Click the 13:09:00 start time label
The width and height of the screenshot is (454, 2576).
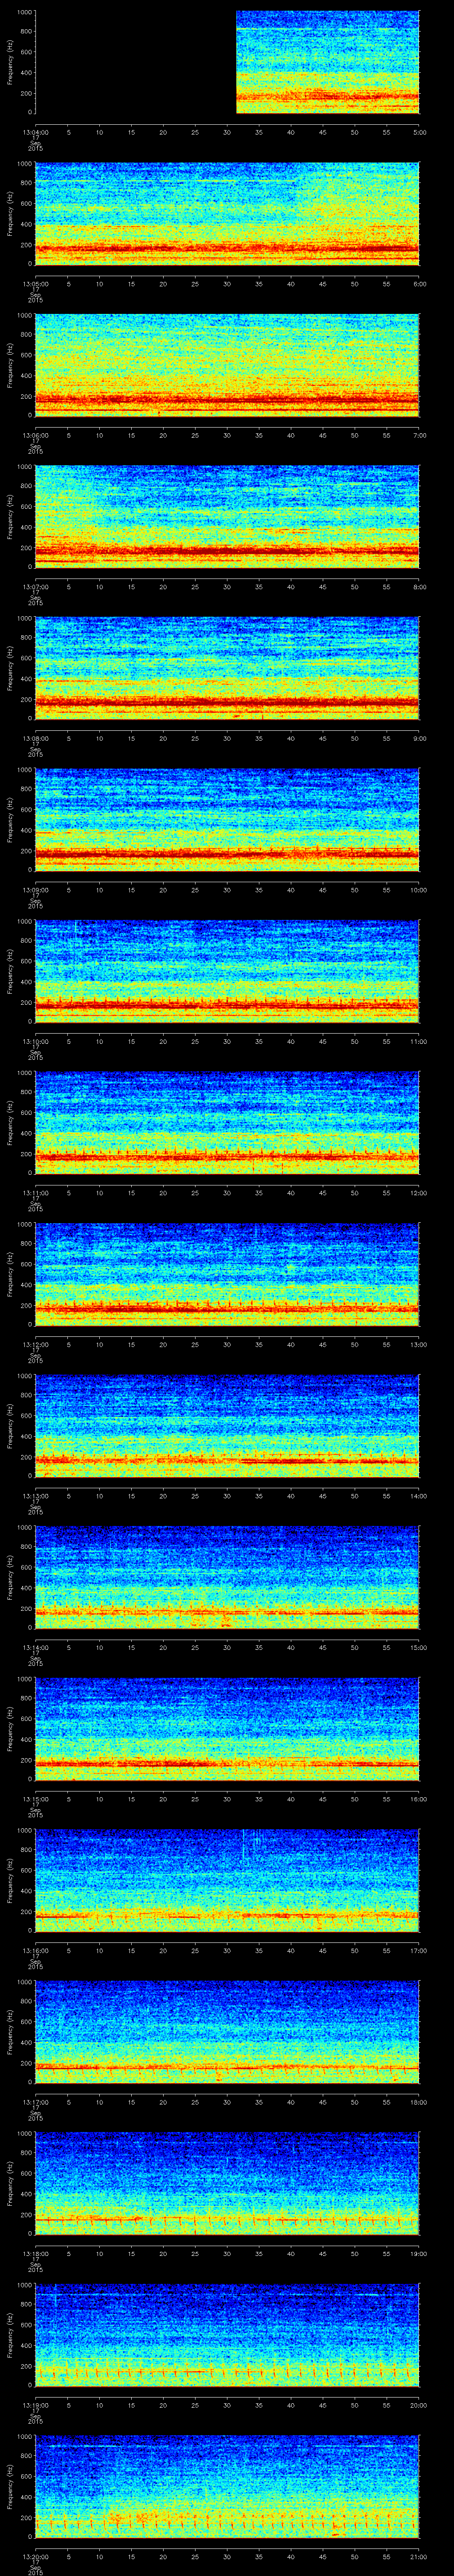[x=35, y=890]
